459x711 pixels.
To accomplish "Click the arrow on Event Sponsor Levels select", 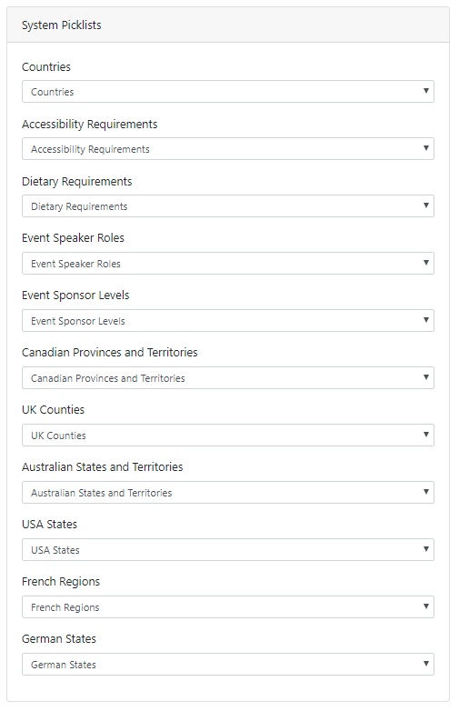I will [426, 320].
